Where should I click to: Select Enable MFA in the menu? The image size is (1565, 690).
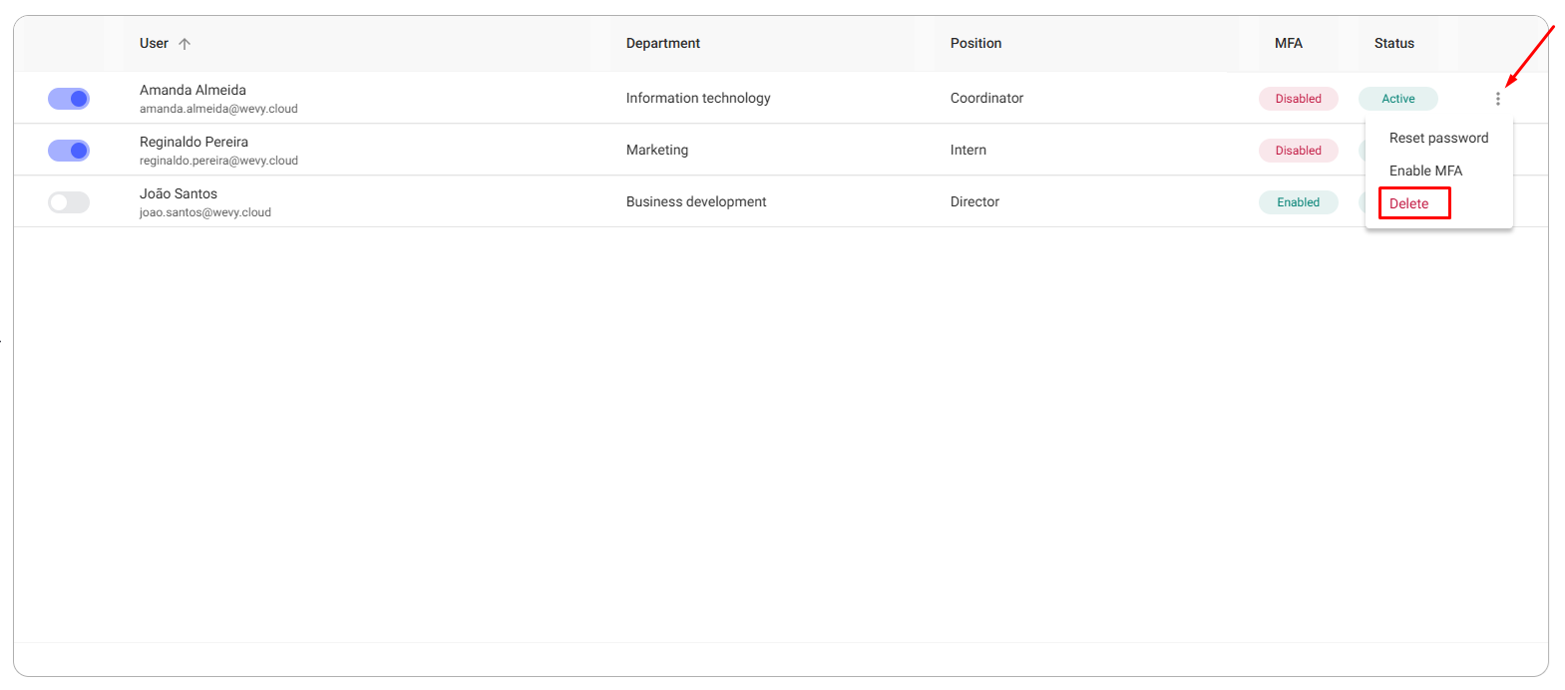click(1425, 171)
